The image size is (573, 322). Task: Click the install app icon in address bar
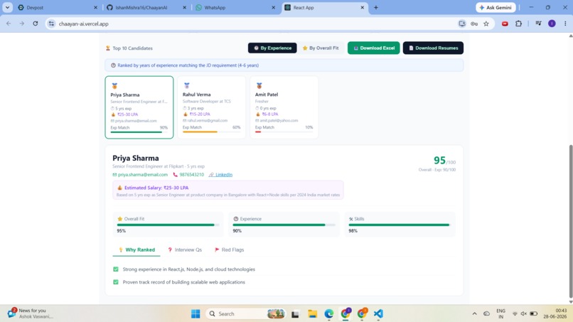tap(462, 23)
